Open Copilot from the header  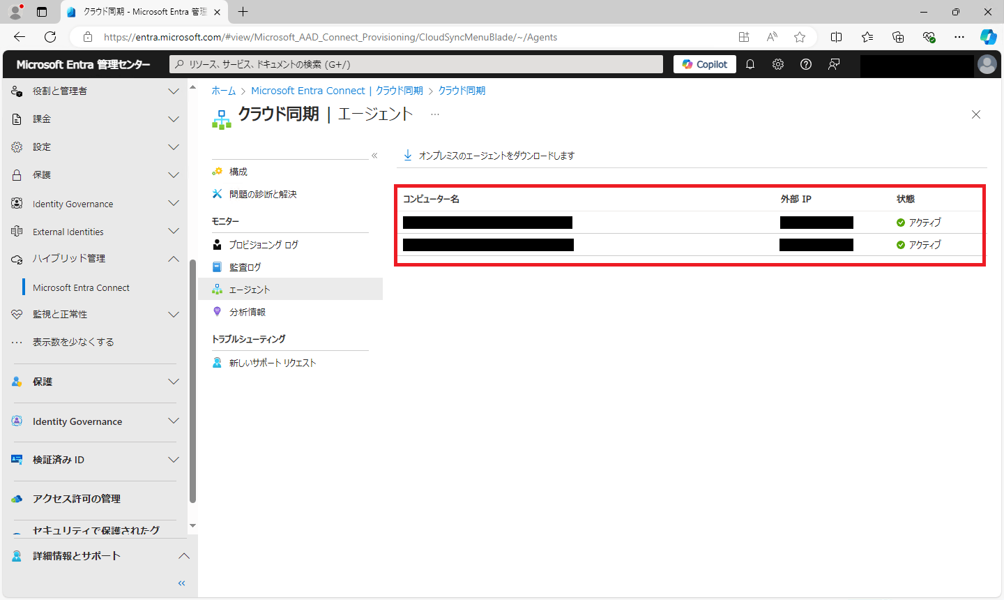click(705, 64)
